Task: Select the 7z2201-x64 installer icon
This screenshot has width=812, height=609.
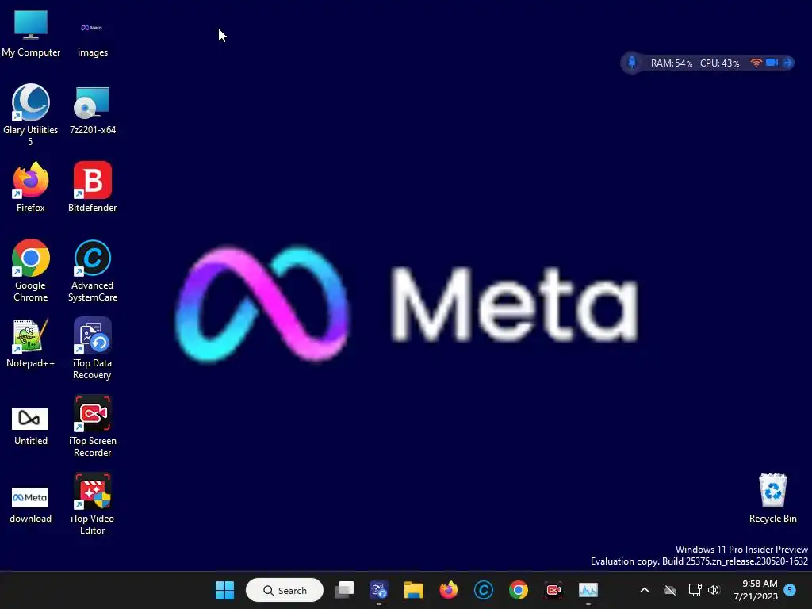Action: coord(93,109)
